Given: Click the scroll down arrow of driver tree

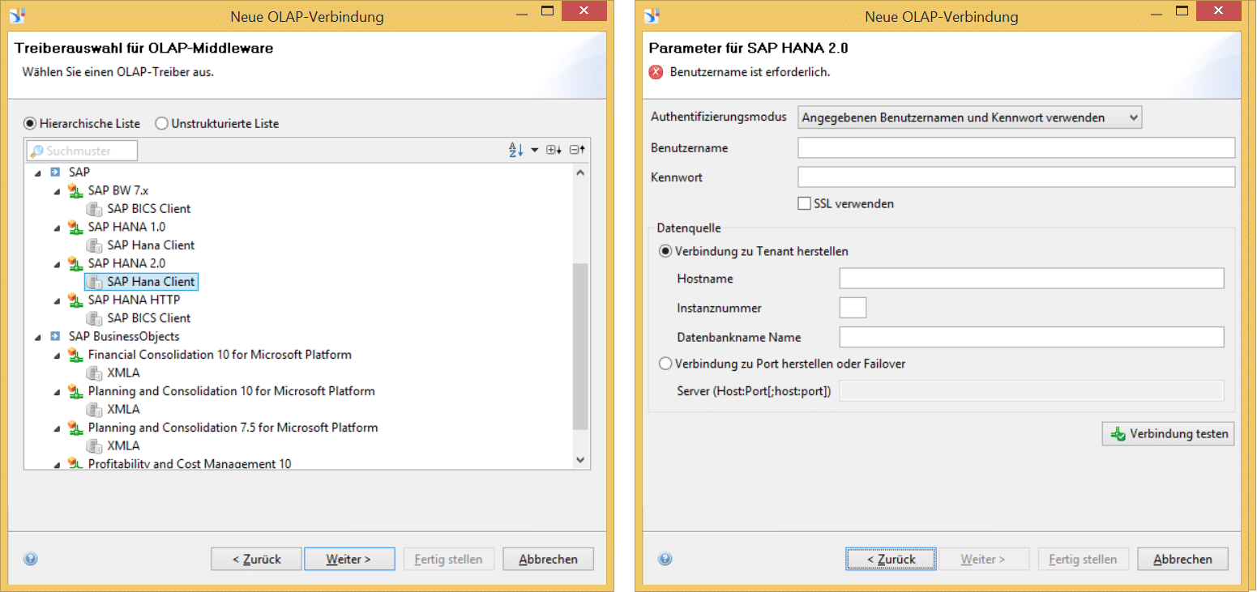Looking at the screenshot, I should click(x=580, y=459).
